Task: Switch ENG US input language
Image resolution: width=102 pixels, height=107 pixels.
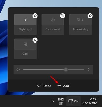Action: pos(61,101)
